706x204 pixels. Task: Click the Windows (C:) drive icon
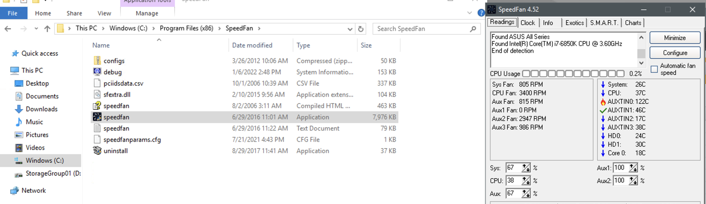tap(18, 161)
